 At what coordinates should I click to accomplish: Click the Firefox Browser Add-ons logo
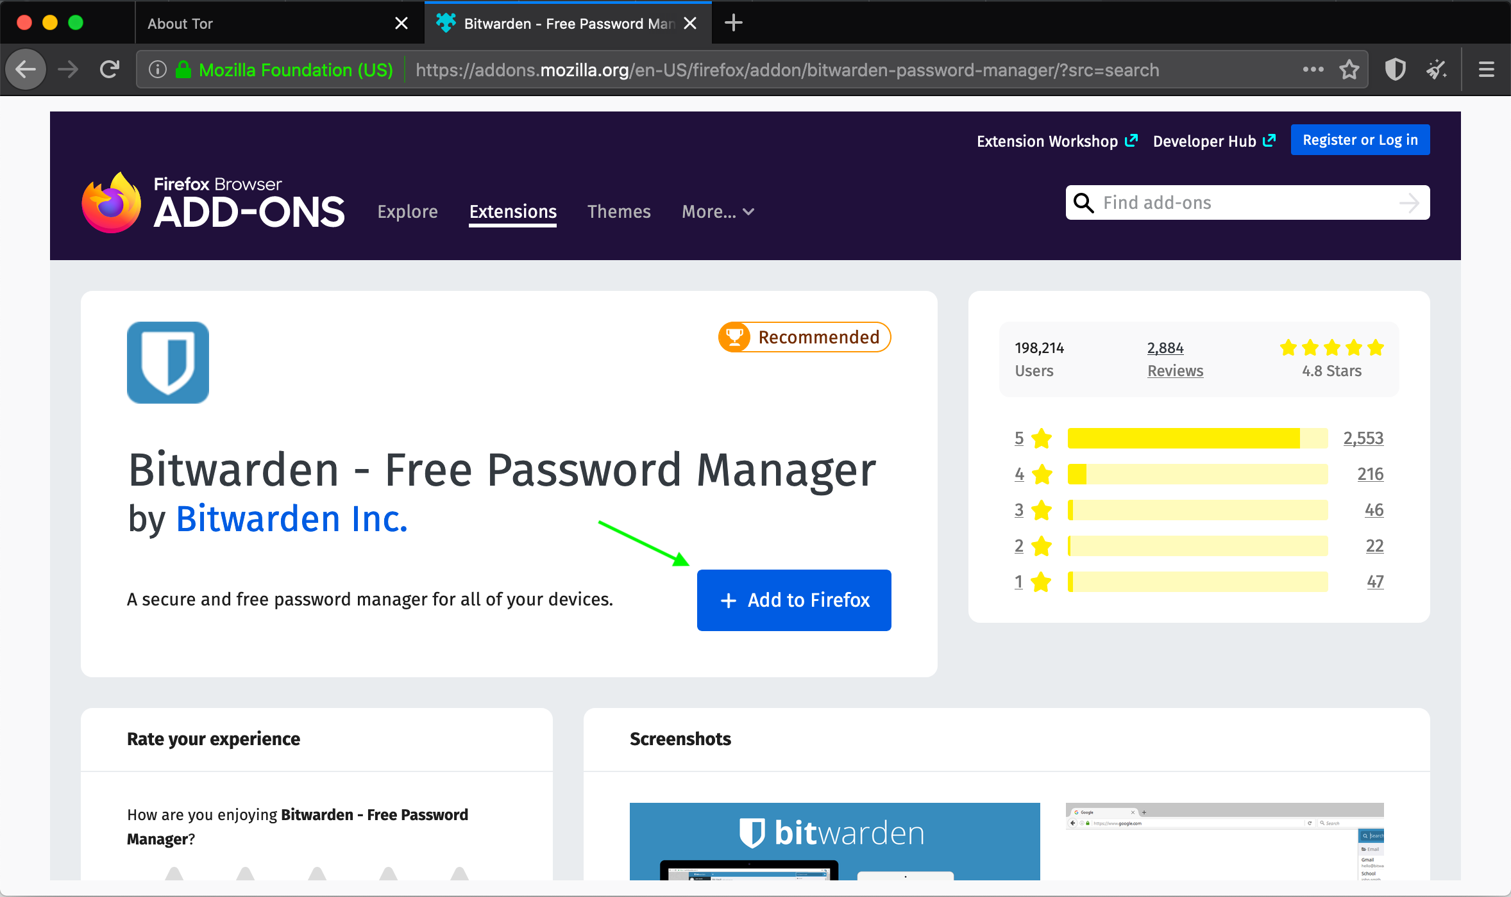pyautogui.click(x=214, y=203)
